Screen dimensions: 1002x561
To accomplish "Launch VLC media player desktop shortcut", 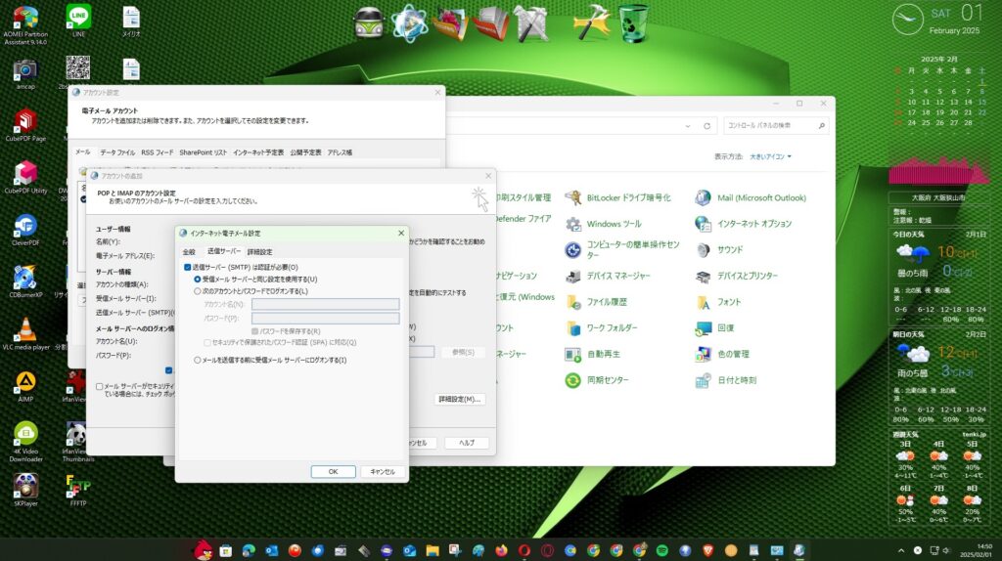I will tap(25, 330).
